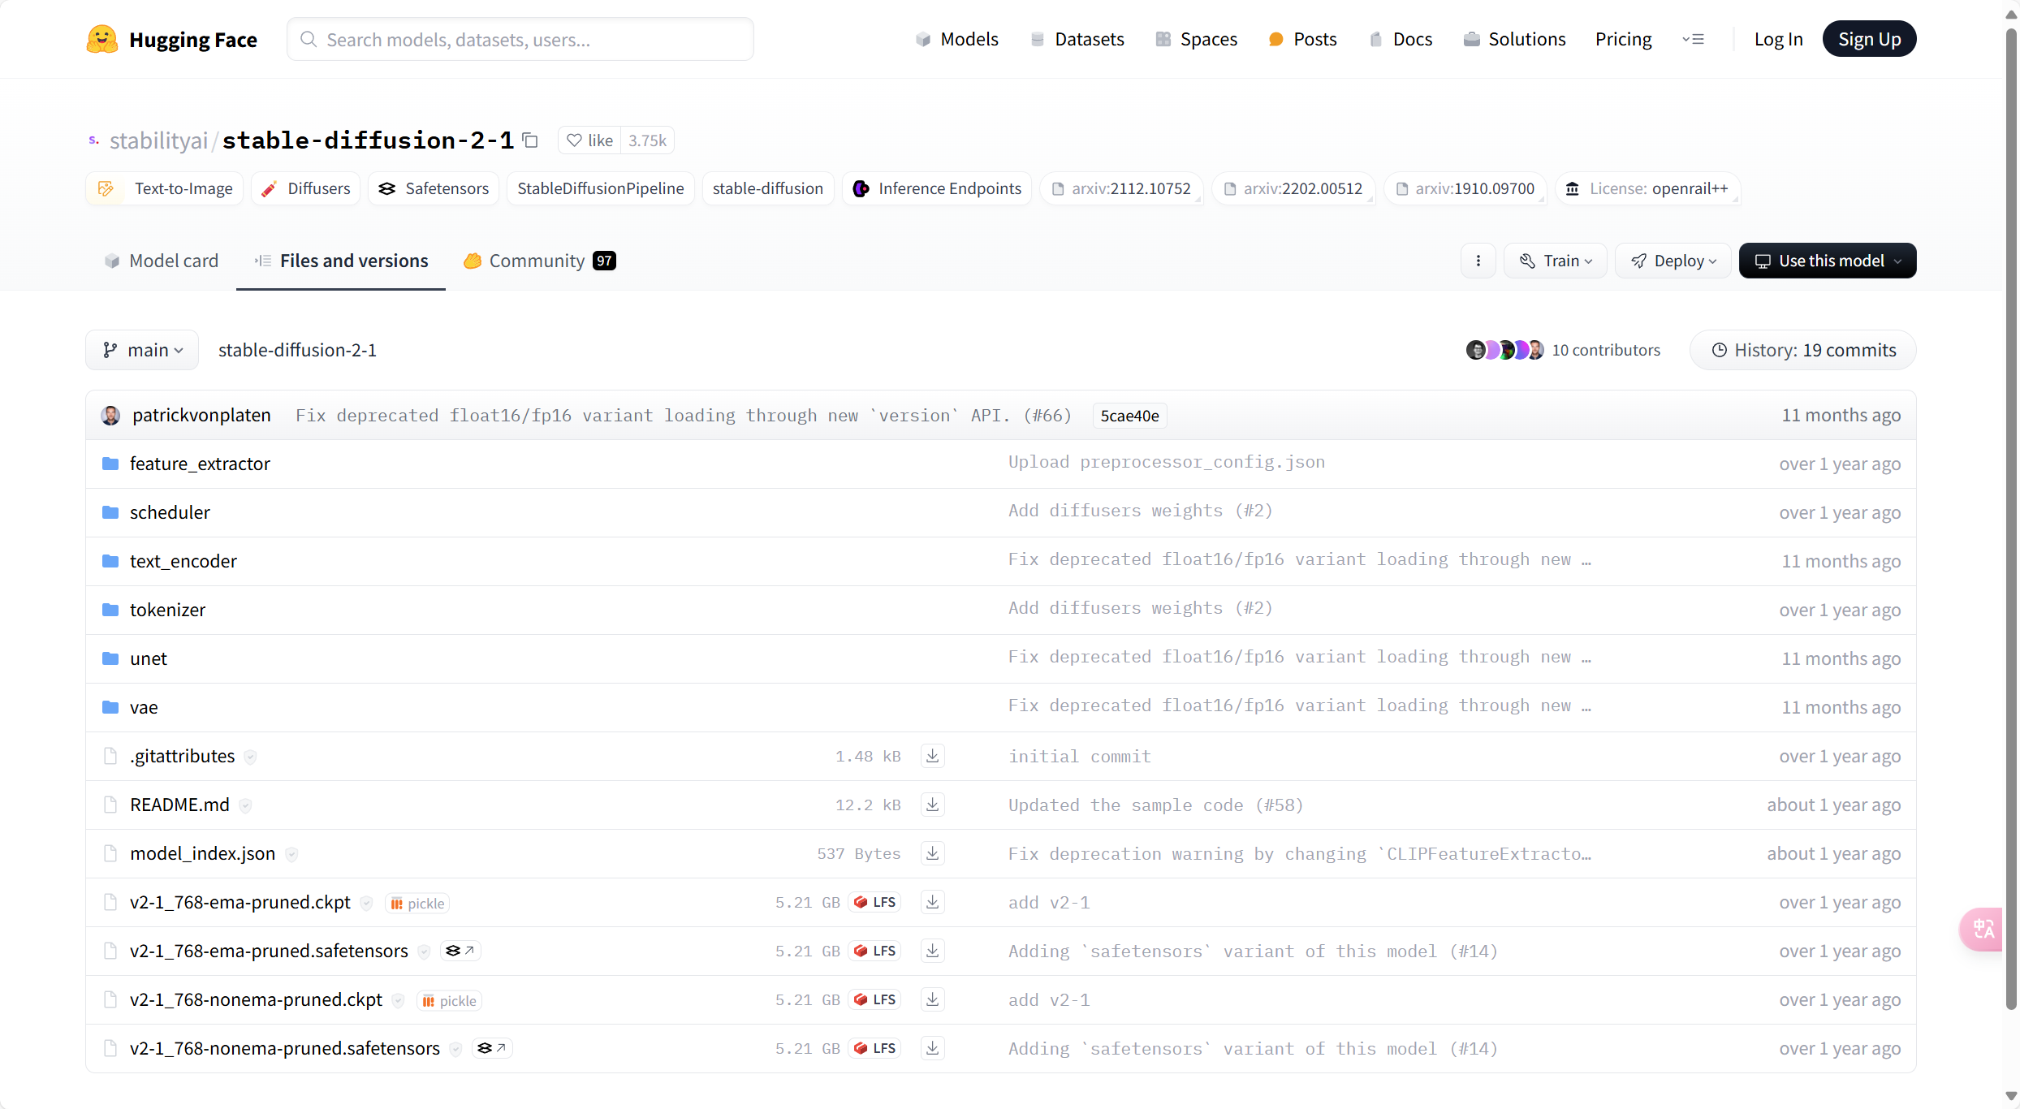Click the contributors avatar group
Screen dimensions: 2020x1109
1504,350
